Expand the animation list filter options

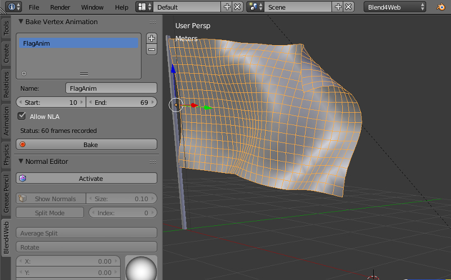click(x=24, y=74)
